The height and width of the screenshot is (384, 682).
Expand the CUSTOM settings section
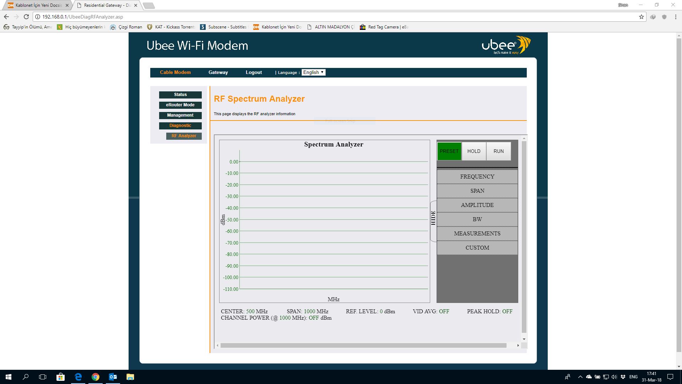pyautogui.click(x=477, y=248)
